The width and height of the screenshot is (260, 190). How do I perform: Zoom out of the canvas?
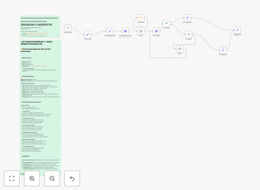(52, 178)
